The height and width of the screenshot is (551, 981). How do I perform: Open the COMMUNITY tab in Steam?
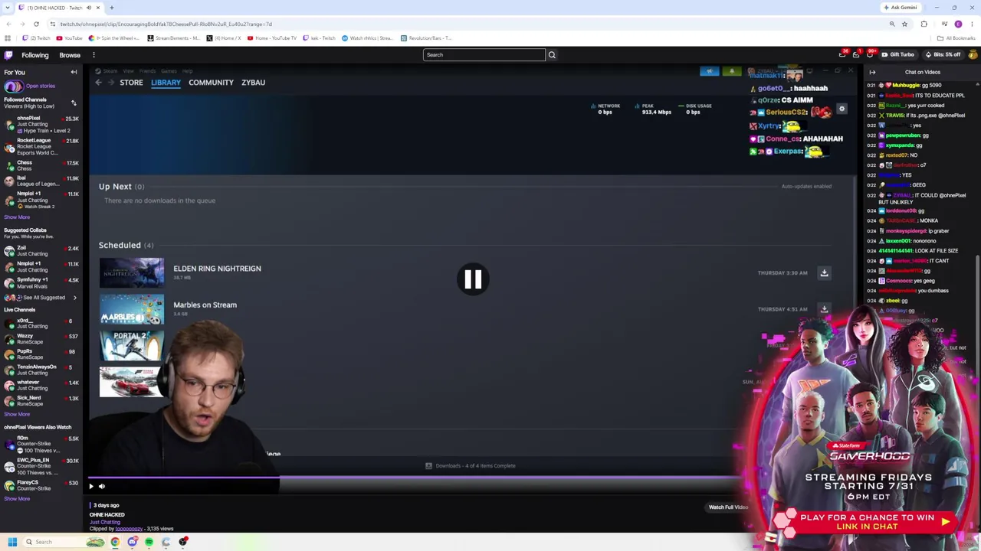211,83
